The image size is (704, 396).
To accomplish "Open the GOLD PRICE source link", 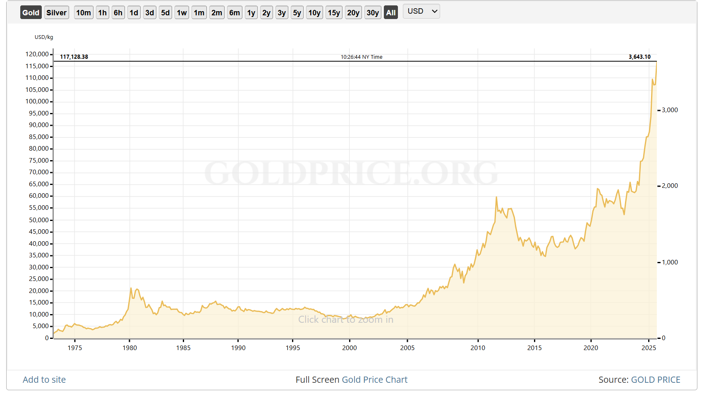I will 656,379.
